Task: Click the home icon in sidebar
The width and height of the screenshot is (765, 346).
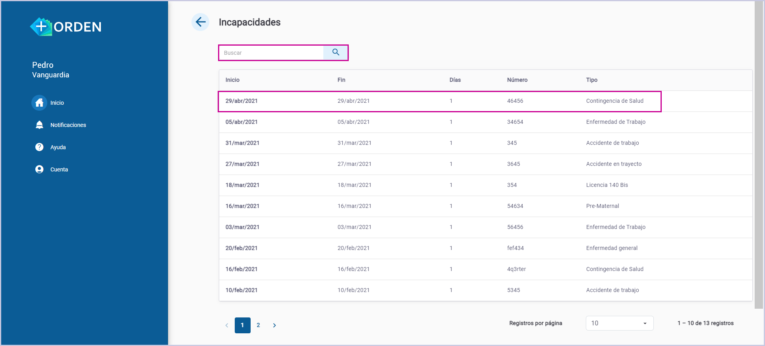Action: [39, 103]
